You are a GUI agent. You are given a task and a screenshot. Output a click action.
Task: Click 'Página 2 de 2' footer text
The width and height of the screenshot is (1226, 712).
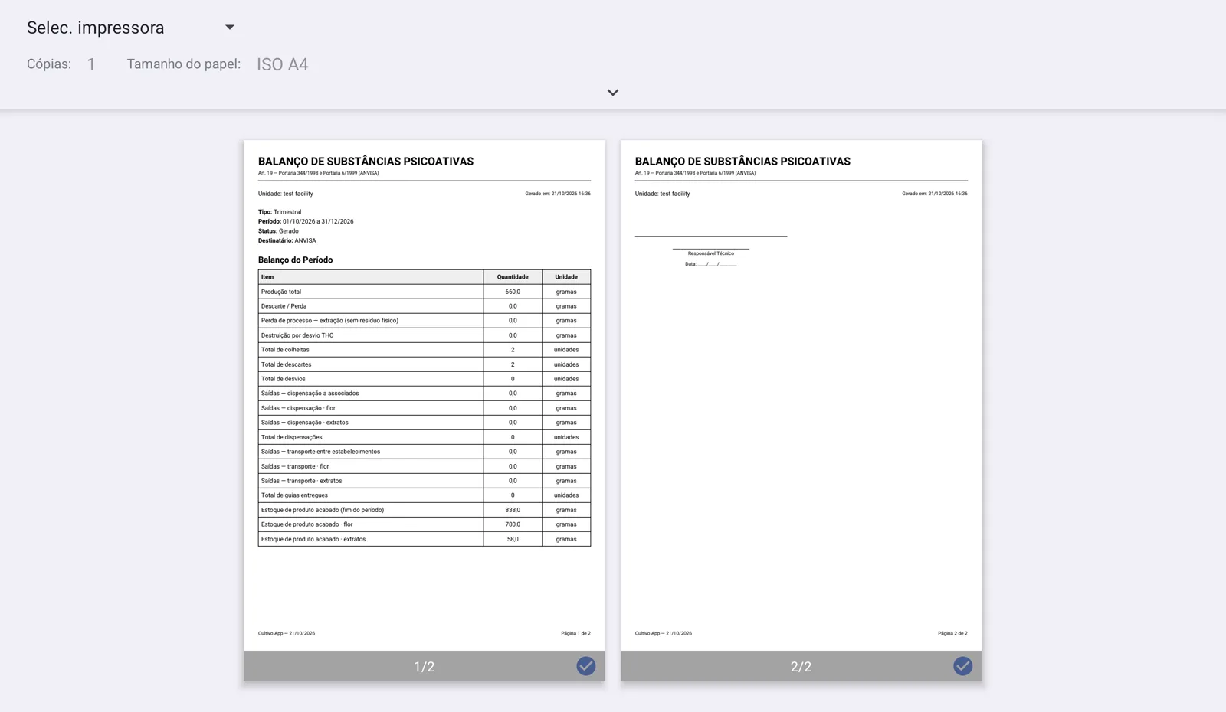point(952,633)
